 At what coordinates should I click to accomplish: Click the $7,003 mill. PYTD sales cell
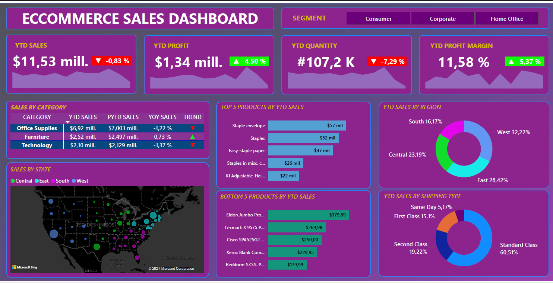click(123, 128)
